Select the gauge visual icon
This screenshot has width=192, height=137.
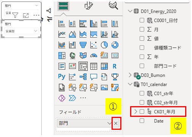94,56
